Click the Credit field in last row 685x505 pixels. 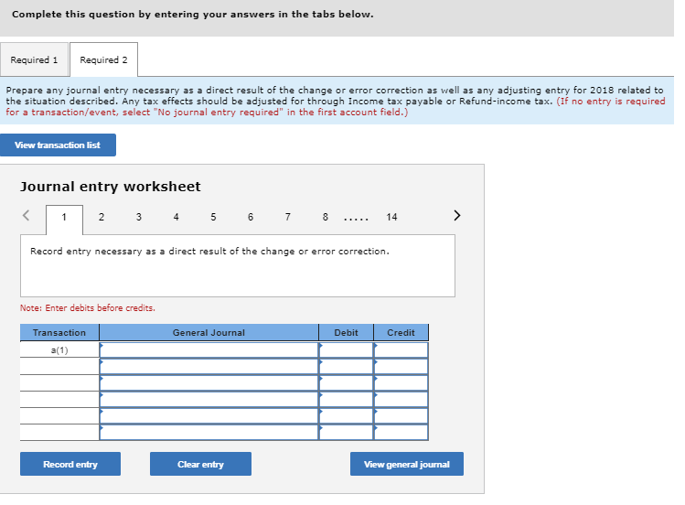pos(401,432)
